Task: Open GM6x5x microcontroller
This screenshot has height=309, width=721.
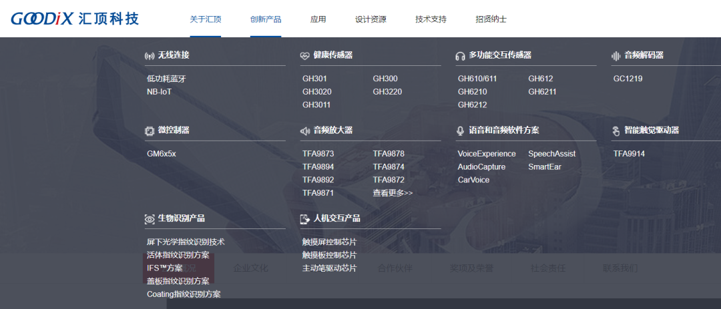Action: tap(162, 154)
